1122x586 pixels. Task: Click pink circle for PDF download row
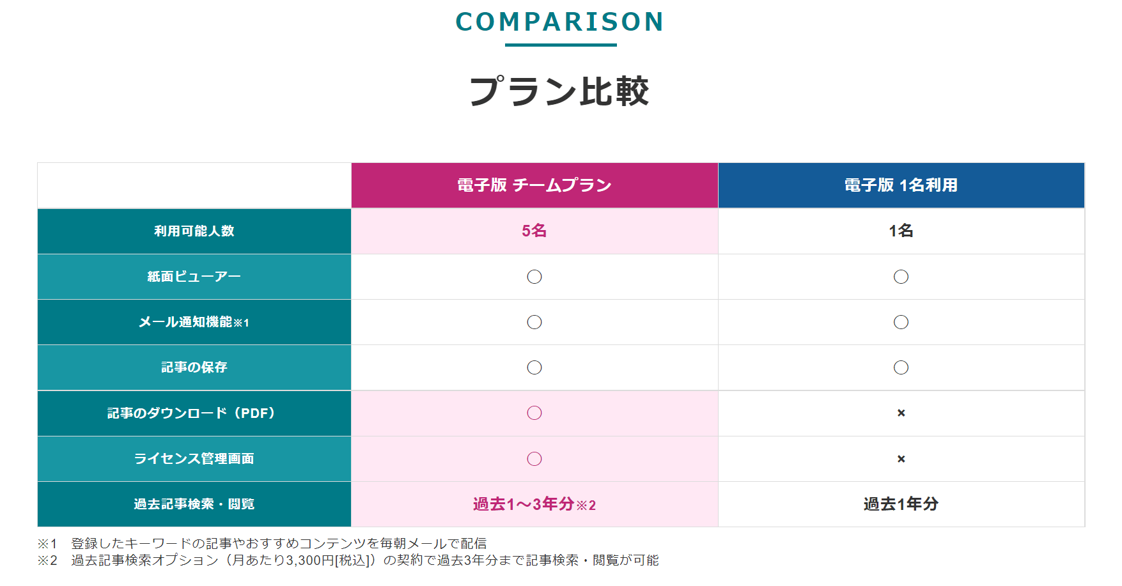coord(534,413)
